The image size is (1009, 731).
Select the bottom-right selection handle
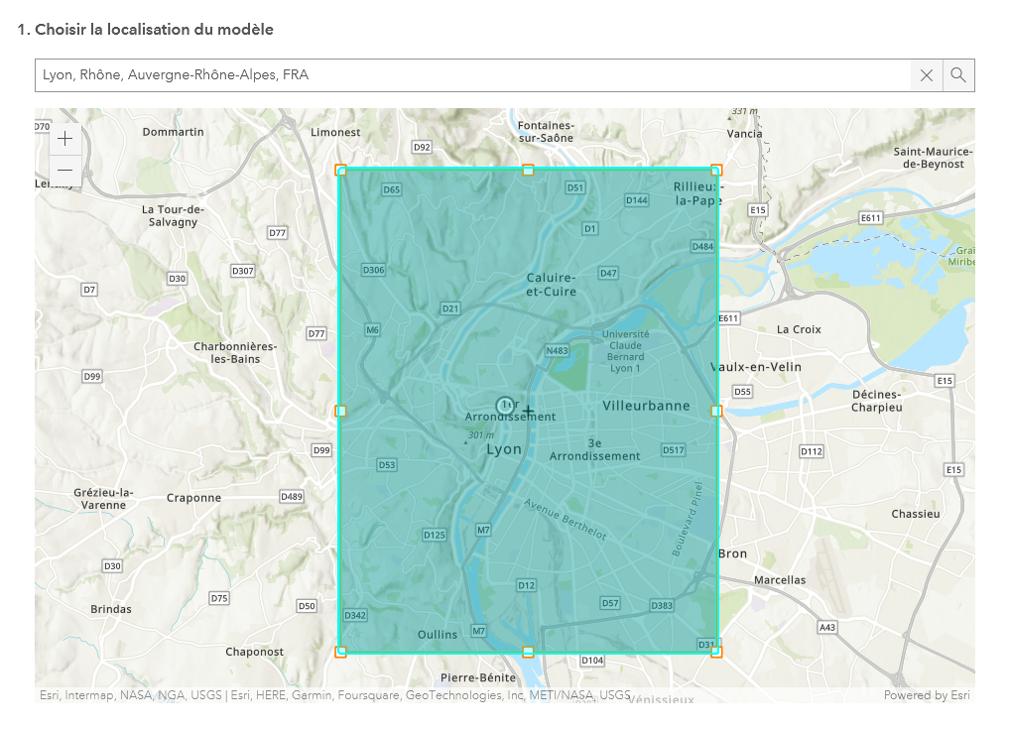point(716,652)
